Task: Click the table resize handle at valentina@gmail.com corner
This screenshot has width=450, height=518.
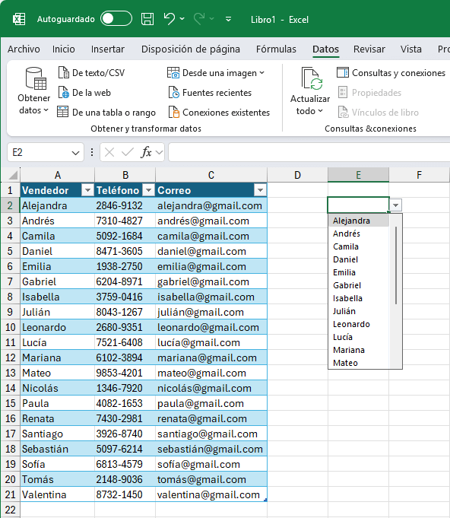Action: pos(265,501)
